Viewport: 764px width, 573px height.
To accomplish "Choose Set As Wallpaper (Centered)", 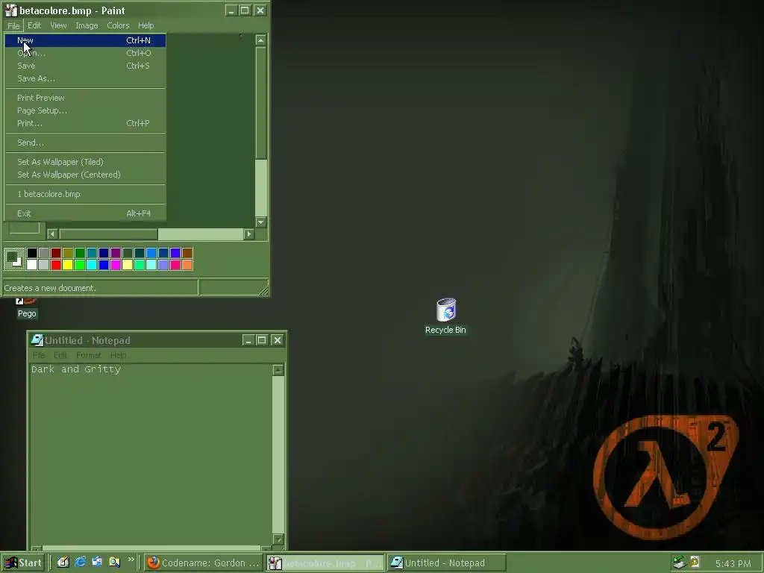I will pos(85,175).
